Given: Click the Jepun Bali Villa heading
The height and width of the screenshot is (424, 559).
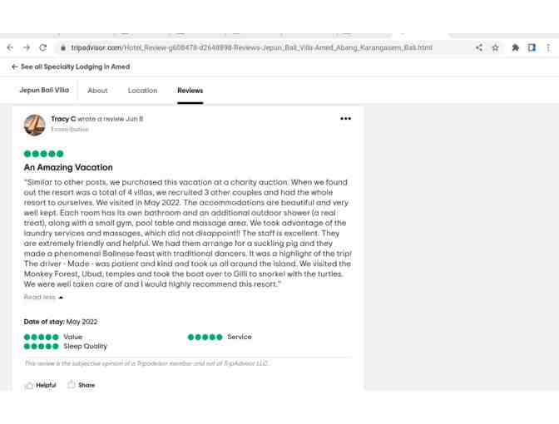Looking at the screenshot, I should (x=44, y=90).
